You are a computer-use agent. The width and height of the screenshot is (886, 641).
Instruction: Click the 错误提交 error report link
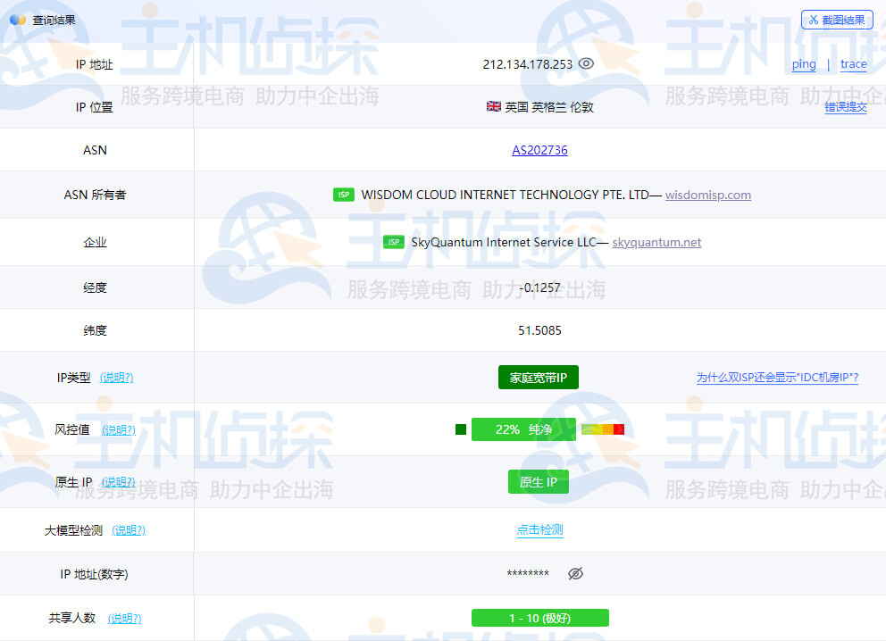tap(845, 107)
